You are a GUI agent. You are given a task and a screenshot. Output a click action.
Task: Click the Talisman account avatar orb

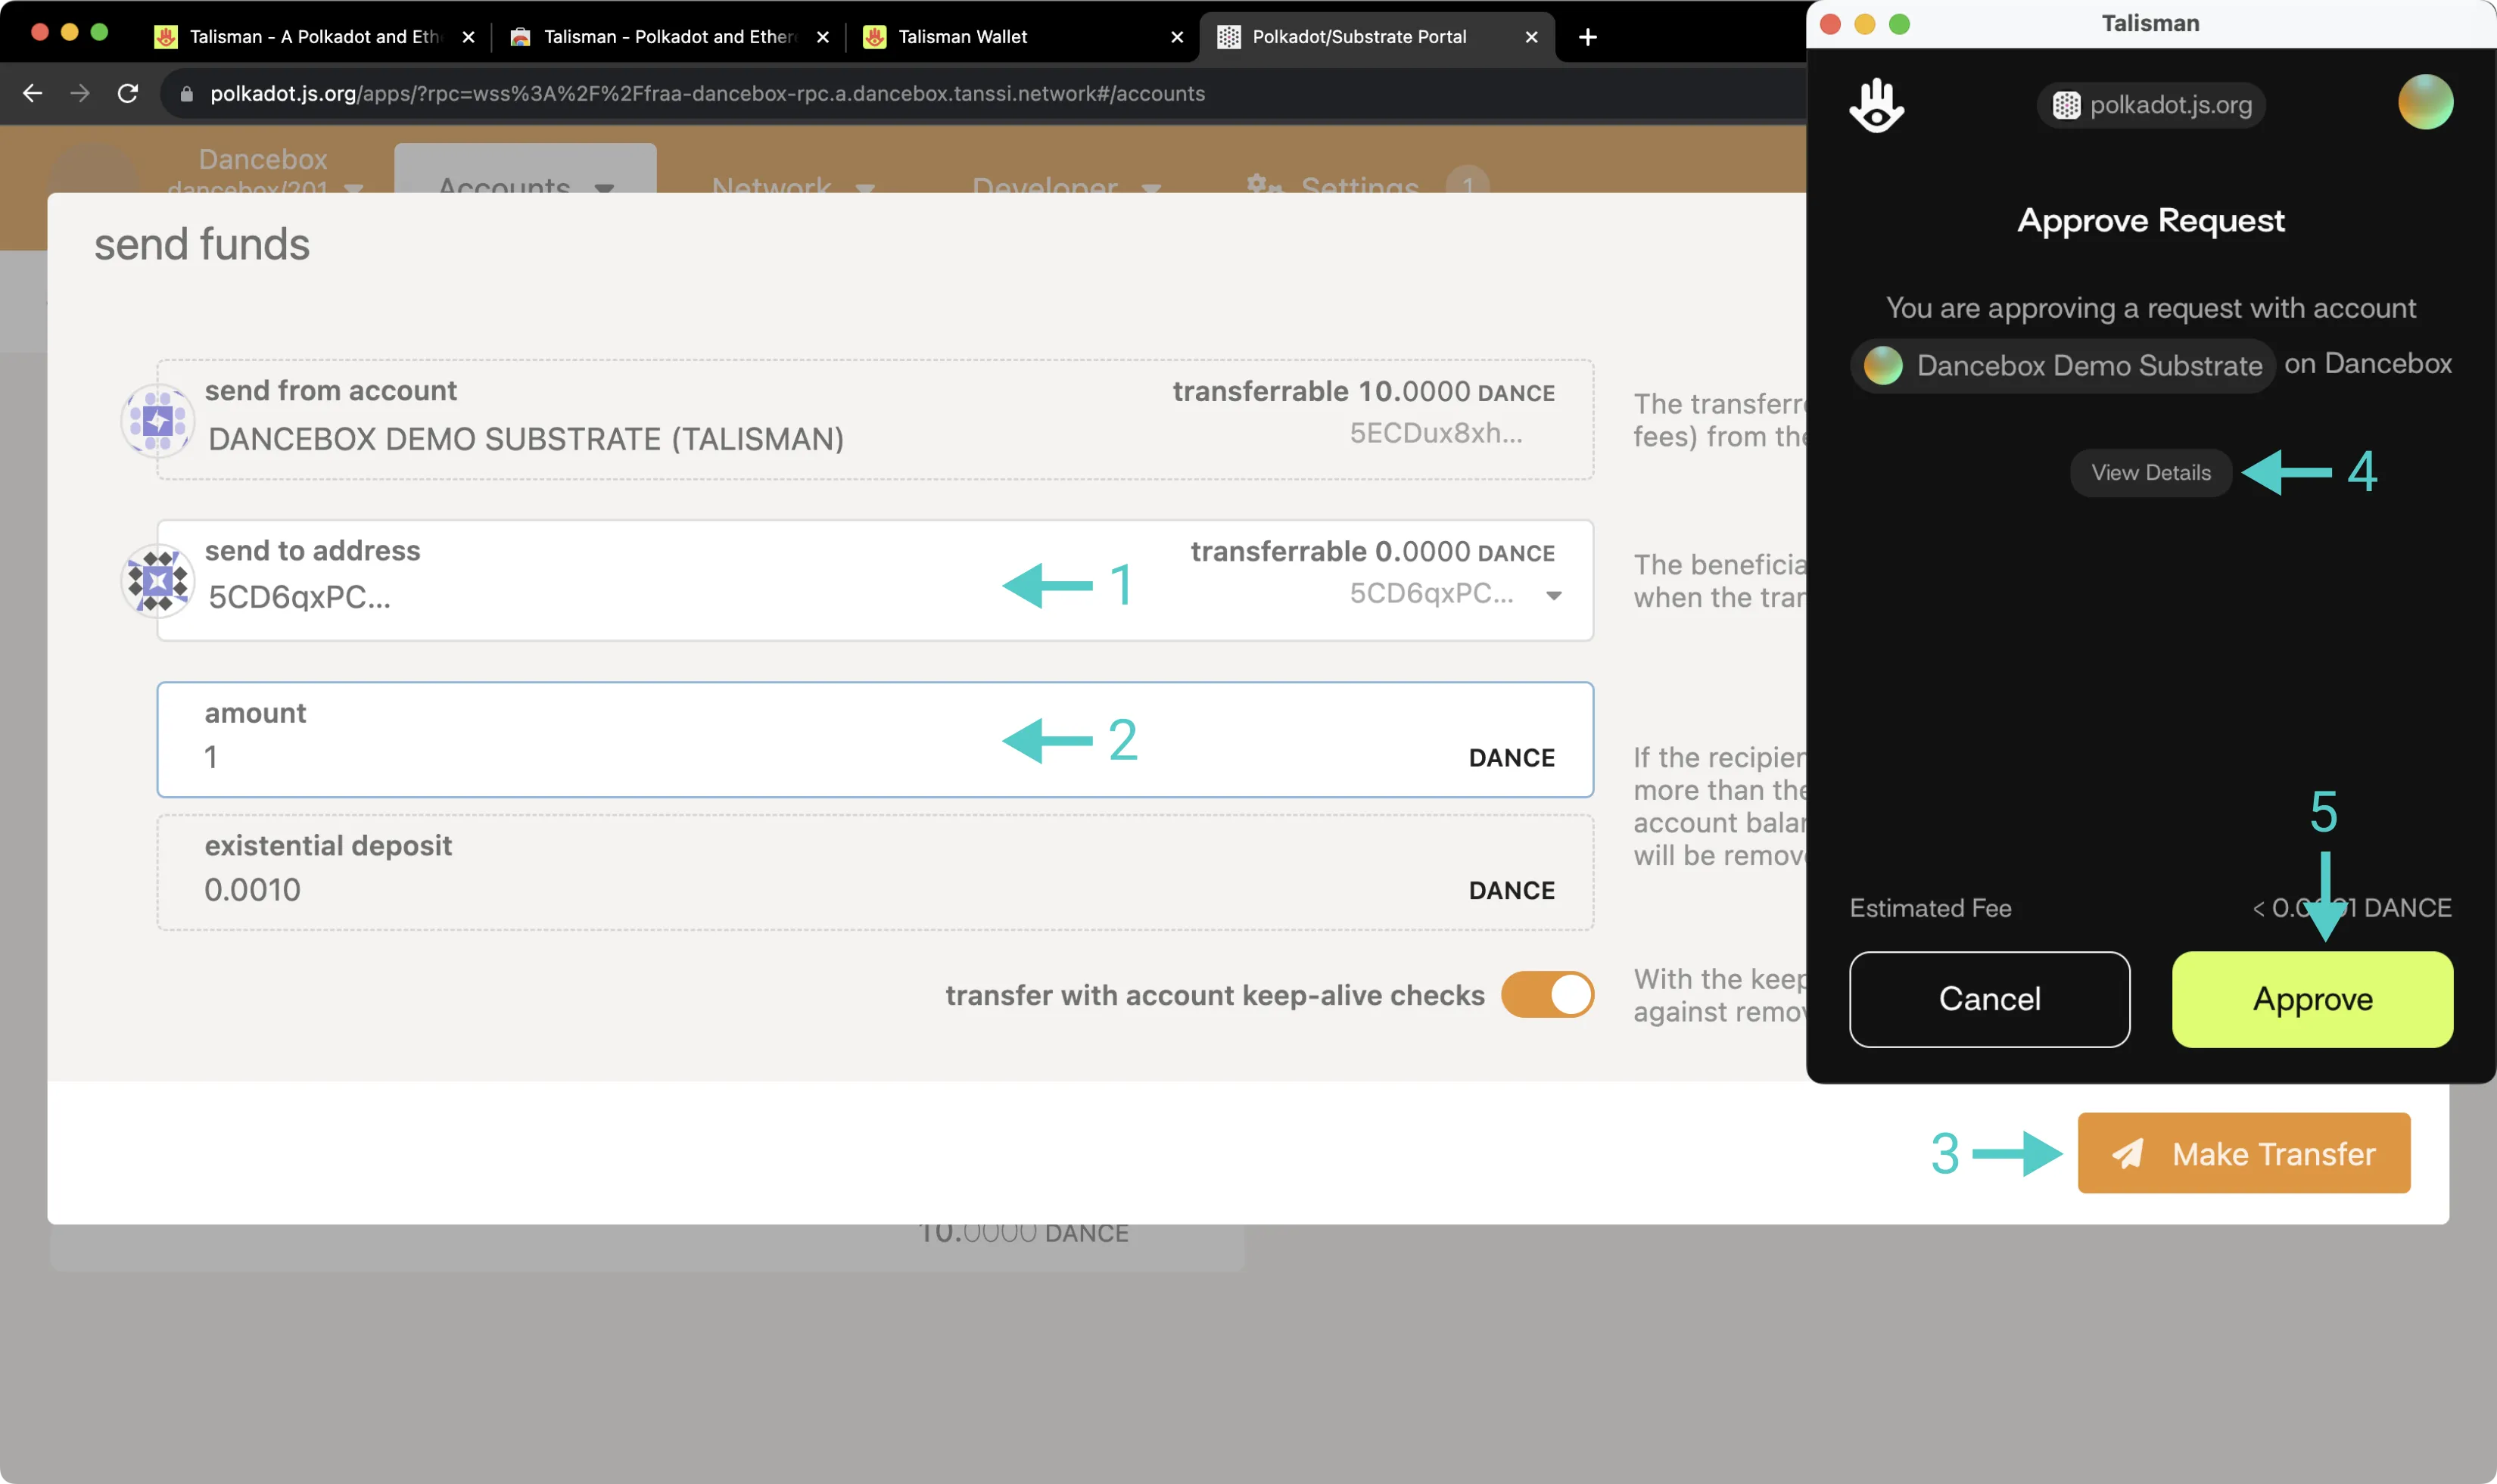(x=2424, y=102)
